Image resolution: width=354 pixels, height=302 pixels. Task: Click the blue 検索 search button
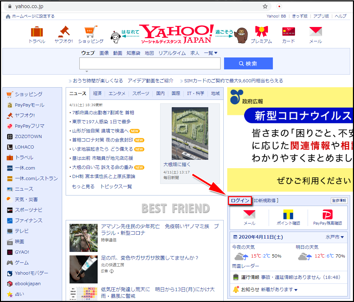click(x=248, y=63)
